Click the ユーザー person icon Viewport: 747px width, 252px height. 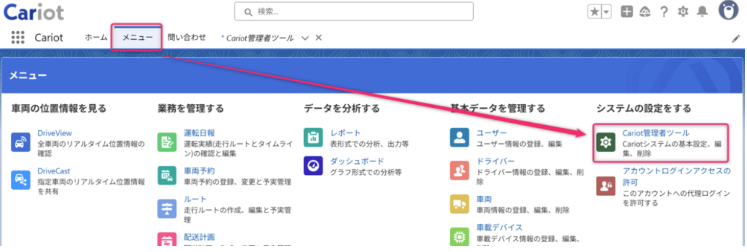(x=459, y=138)
